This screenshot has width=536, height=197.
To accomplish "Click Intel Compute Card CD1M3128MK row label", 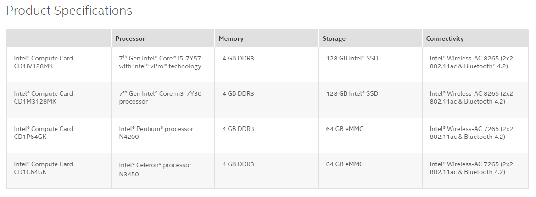I will (x=44, y=97).
